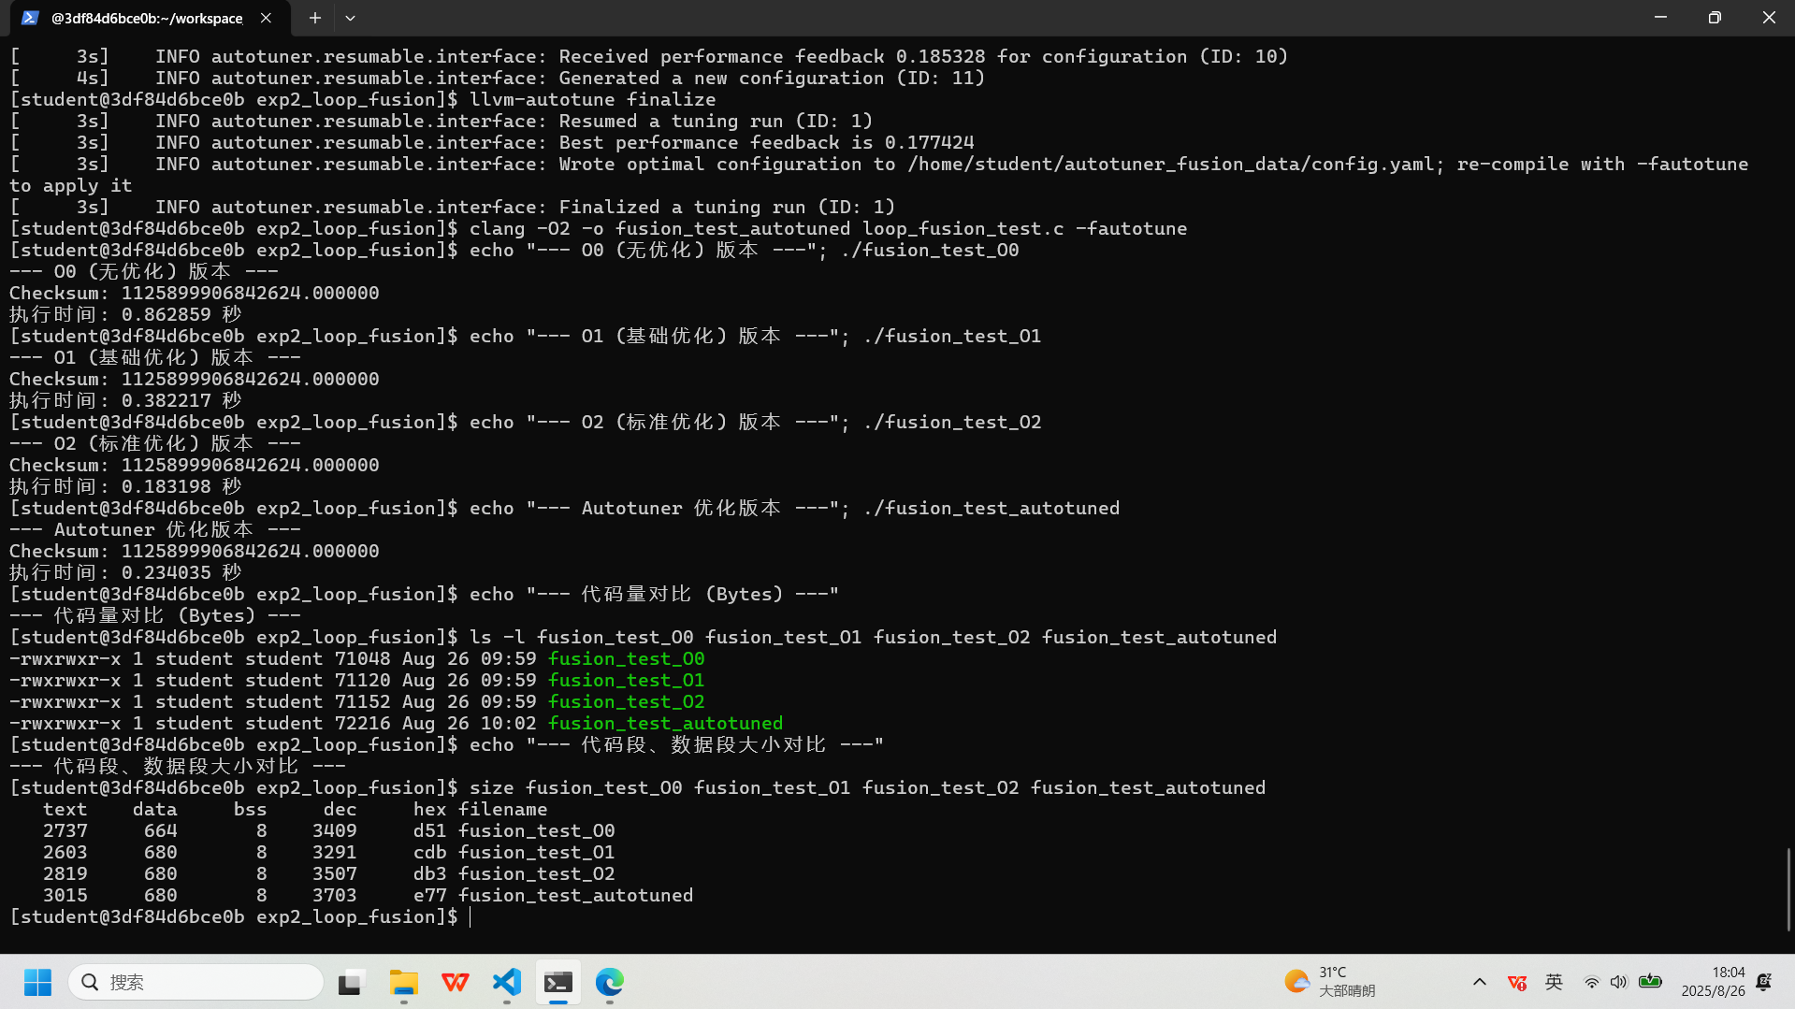The width and height of the screenshot is (1795, 1009).
Task: Click the Terminal icon in the taskbar
Action: pos(558,982)
